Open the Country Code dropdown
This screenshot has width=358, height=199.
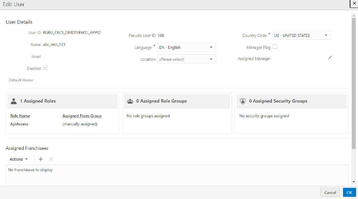click(x=326, y=35)
